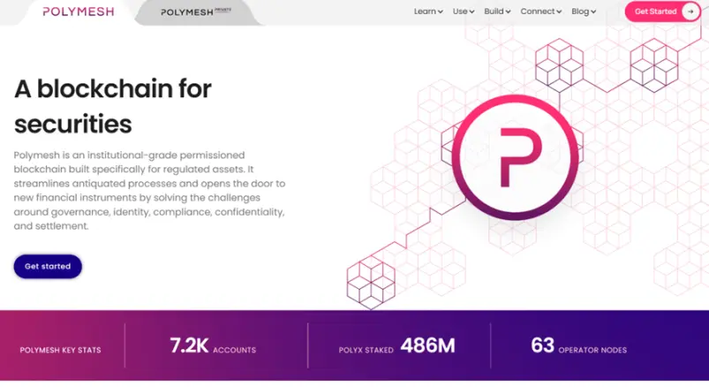Click the blue Get started hero button
Viewport: 709px width, 387px height.
point(48,266)
